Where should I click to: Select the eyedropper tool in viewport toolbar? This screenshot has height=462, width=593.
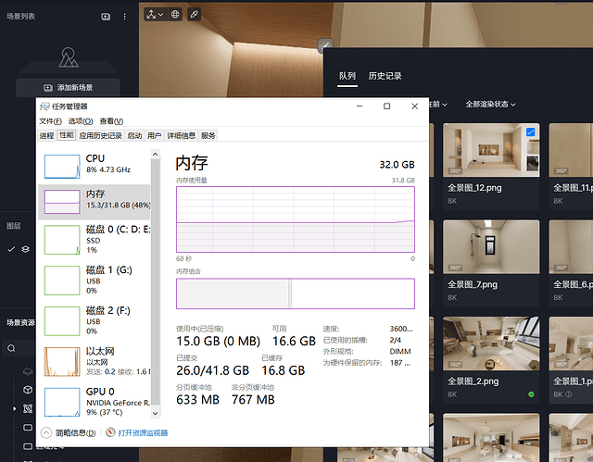click(x=194, y=15)
